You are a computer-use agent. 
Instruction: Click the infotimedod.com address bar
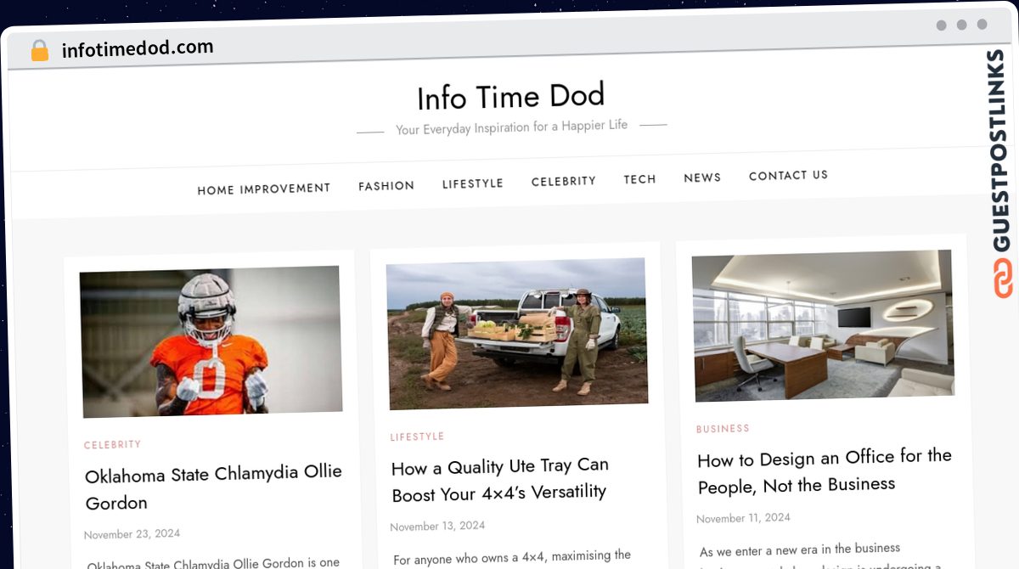[x=138, y=48]
